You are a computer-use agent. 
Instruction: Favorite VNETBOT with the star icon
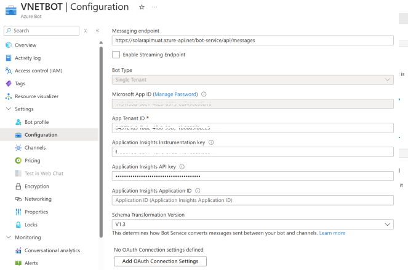tap(142, 7)
